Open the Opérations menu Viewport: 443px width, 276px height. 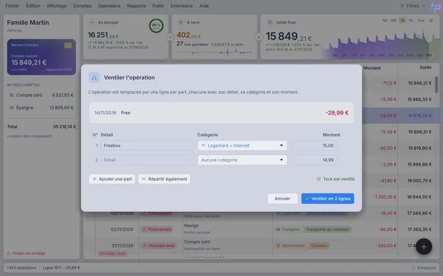coord(109,6)
